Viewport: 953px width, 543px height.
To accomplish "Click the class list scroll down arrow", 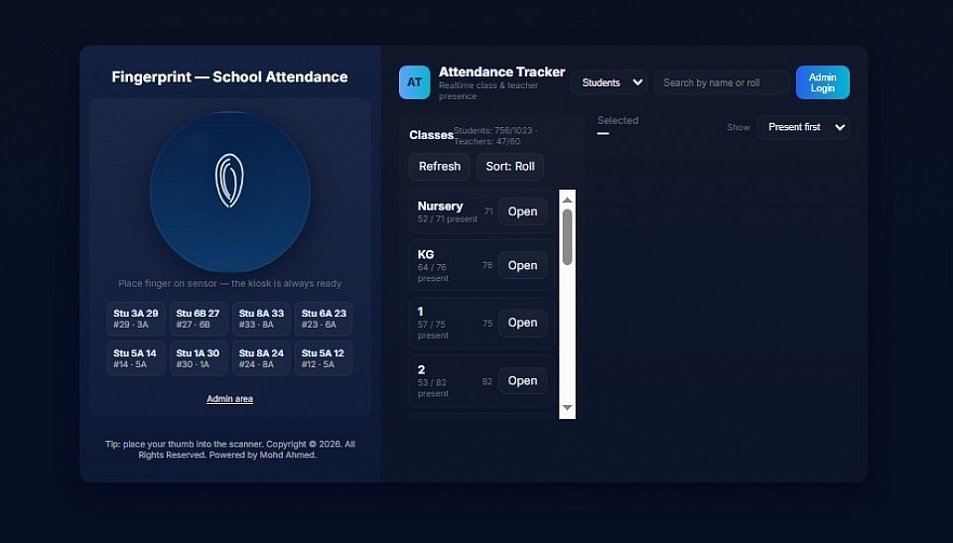I will tap(568, 408).
